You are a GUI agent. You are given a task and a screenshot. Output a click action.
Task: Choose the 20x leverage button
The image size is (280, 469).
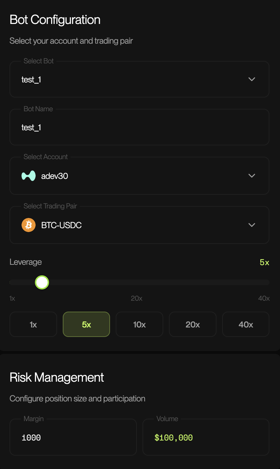(193, 324)
